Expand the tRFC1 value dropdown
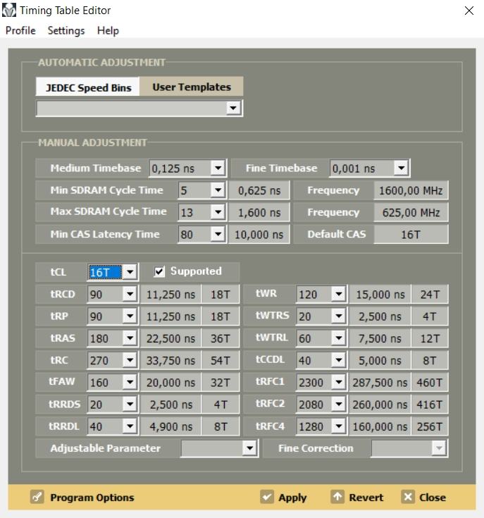 339,382
